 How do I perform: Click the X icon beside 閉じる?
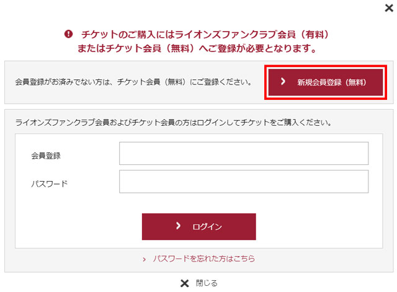pyautogui.click(x=184, y=283)
